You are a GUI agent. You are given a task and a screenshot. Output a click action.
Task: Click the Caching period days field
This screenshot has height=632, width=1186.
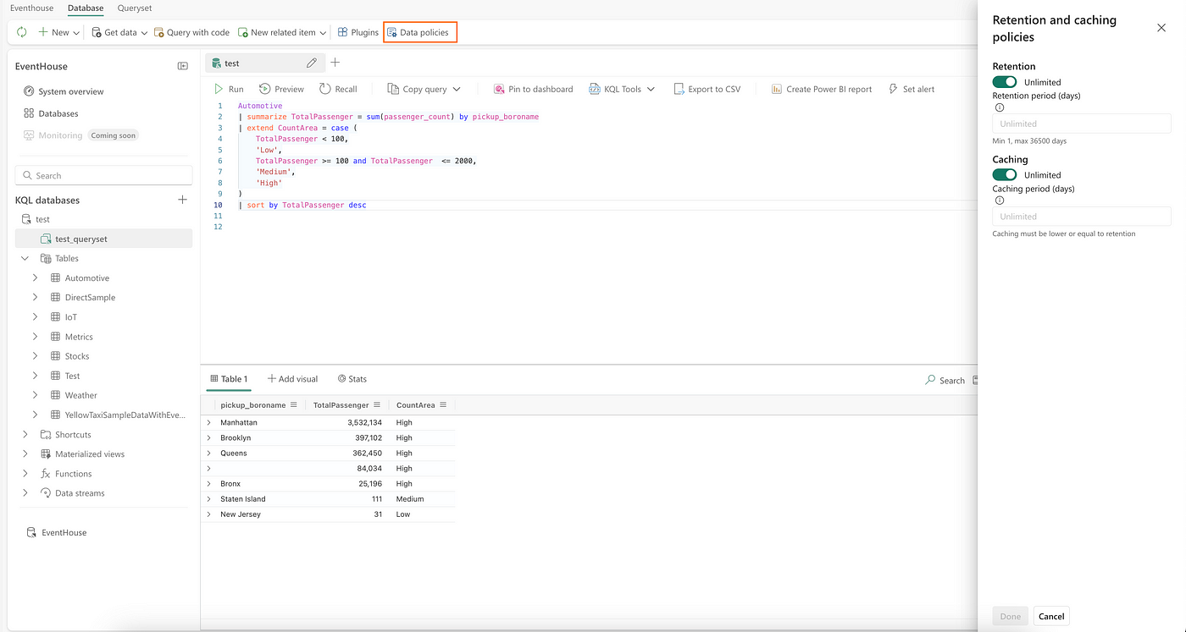pos(1082,217)
